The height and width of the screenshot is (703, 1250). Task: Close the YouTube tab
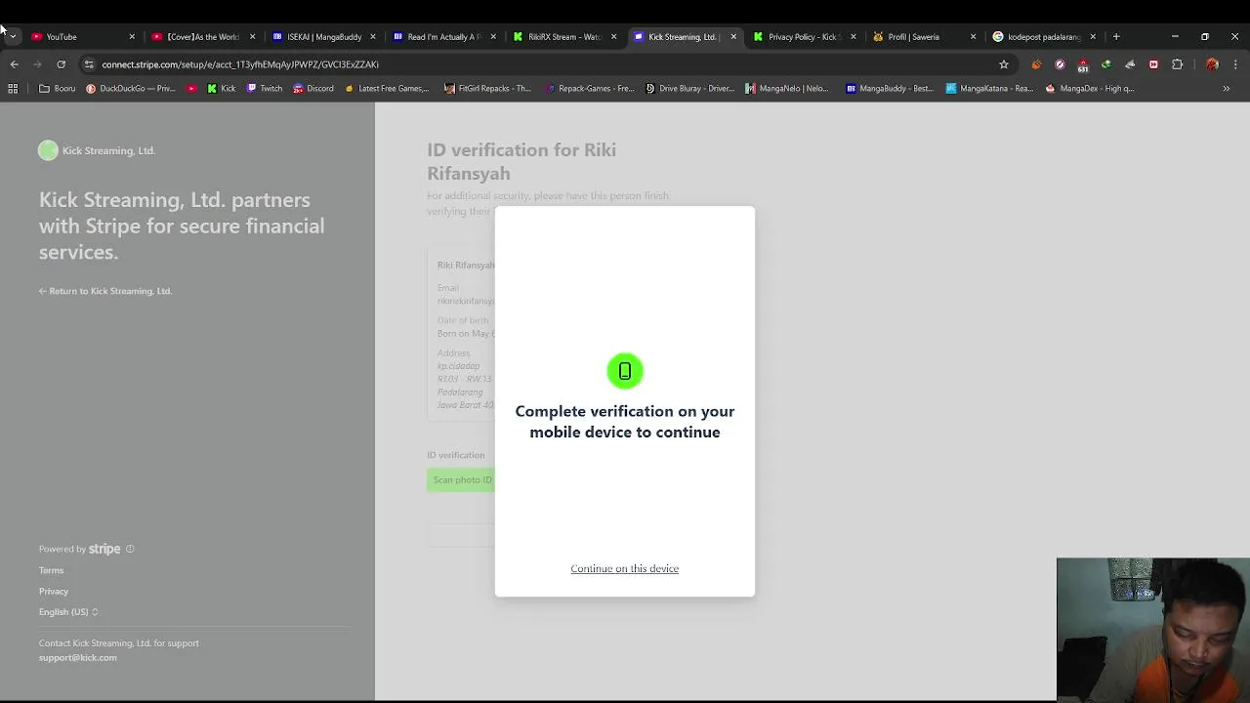coord(132,37)
